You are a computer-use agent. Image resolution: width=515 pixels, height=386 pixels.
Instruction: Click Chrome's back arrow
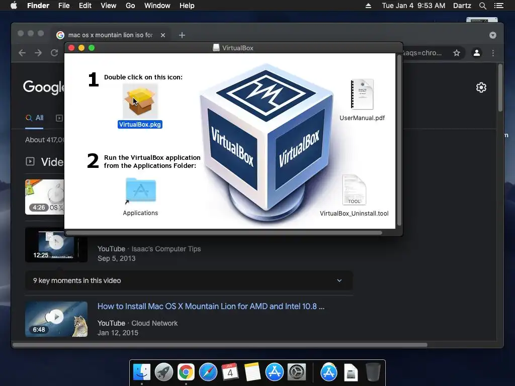pos(22,53)
